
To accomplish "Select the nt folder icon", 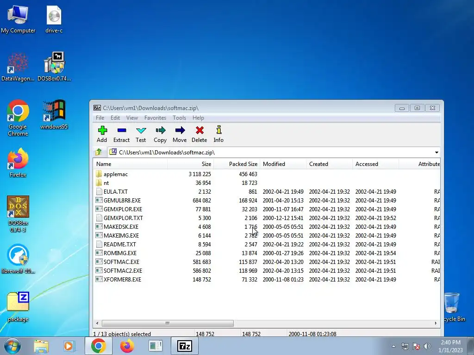I will (99, 183).
